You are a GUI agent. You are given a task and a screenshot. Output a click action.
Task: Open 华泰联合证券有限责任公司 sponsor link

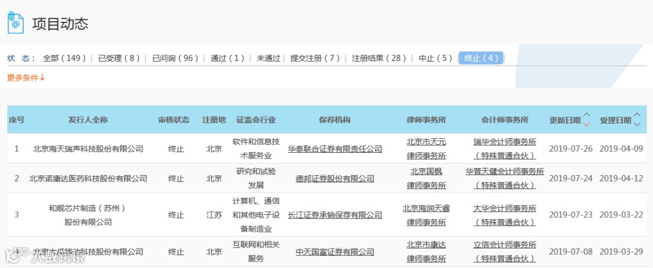(335, 148)
